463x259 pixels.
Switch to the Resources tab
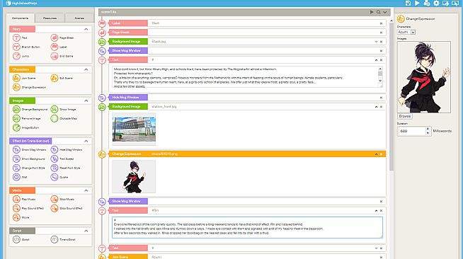(50, 18)
